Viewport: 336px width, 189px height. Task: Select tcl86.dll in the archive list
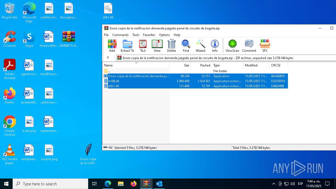tap(195, 81)
